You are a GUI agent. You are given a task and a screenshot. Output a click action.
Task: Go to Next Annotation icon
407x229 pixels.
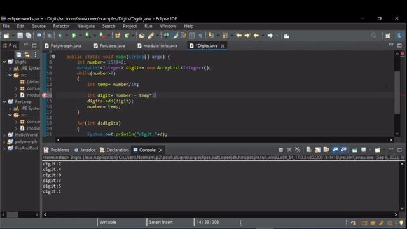tap(211, 36)
